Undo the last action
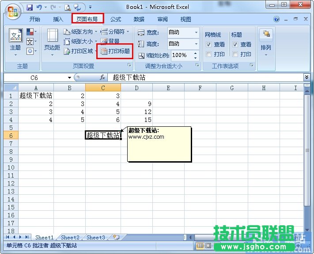 click(x=39, y=8)
